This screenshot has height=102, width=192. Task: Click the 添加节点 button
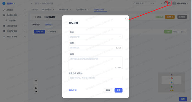pos(40,31)
